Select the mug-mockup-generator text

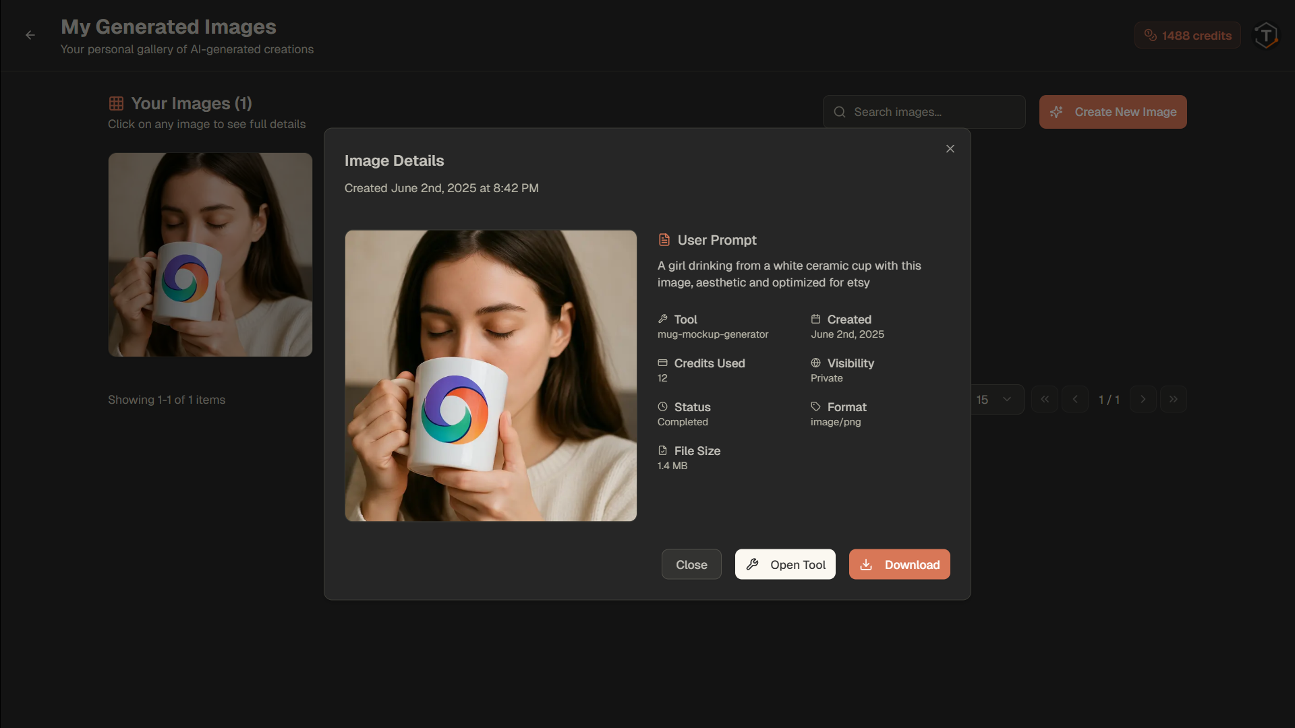pyautogui.click(x=713, y=334)
